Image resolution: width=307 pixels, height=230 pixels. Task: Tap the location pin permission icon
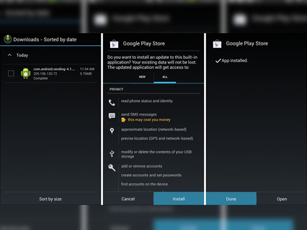coord(112,131)
